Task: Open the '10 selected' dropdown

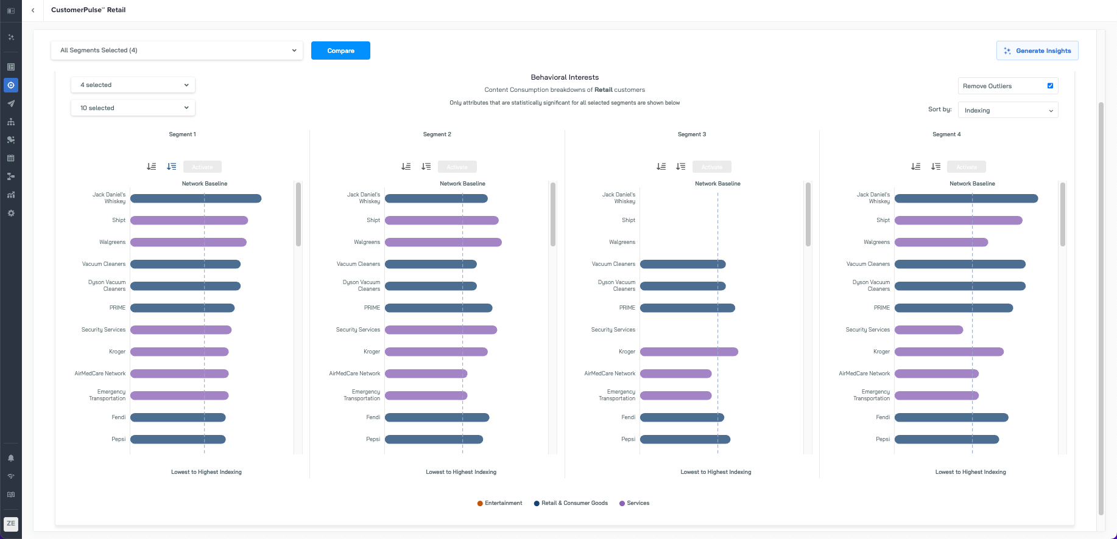Action: tap(133, 108)
